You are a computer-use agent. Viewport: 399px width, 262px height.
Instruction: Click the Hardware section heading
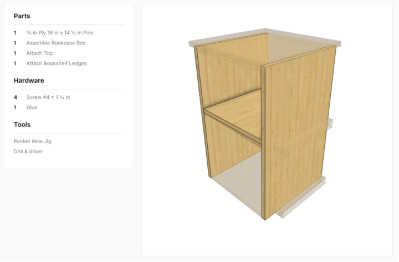(x=29, y=80)
